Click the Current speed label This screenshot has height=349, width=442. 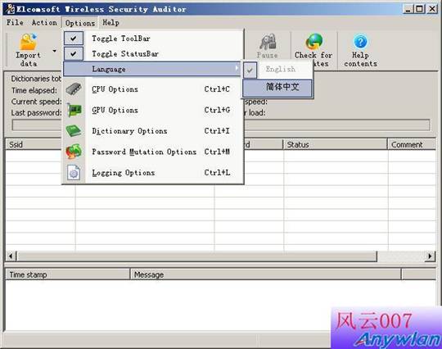tap(36, 102)
